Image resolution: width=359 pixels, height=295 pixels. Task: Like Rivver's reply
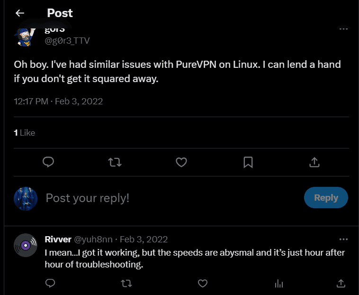pos(203,284)
